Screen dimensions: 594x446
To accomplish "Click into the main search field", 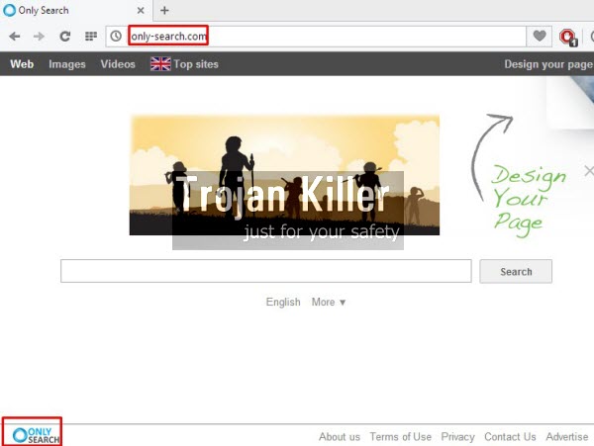I will coord(265,271).
